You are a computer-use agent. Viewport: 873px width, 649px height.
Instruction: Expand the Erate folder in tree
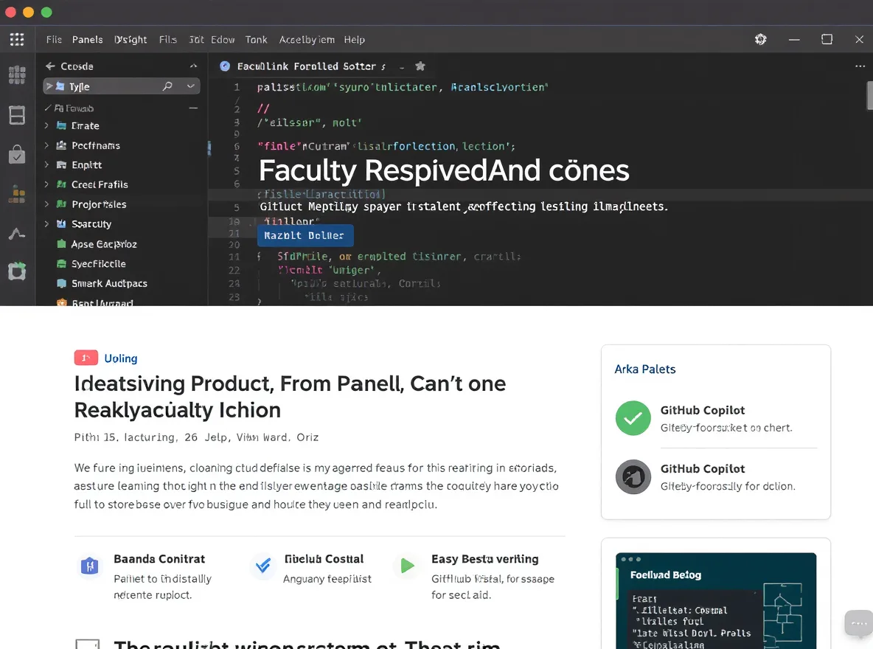46,126
